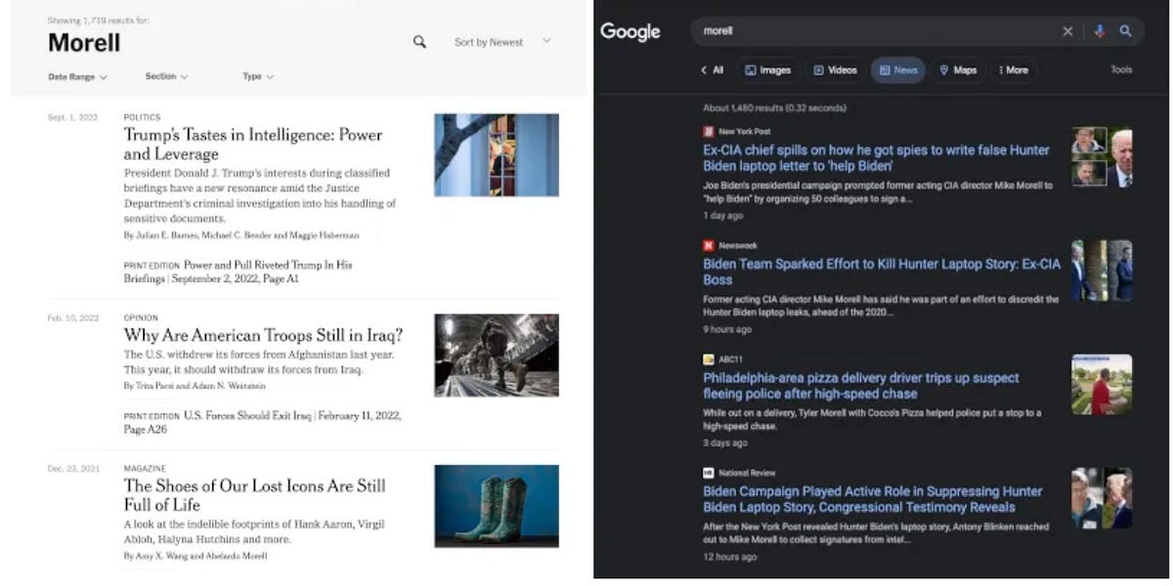
Task: Switch to the Maps tab
Action: pos(958,70)
